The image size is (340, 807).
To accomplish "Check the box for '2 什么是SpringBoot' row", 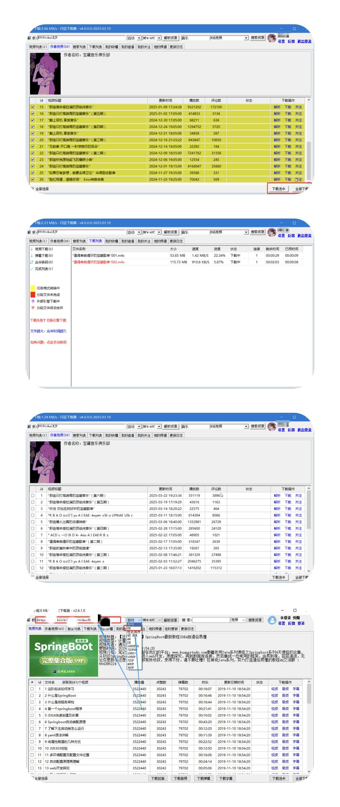I will coord(32,695).
